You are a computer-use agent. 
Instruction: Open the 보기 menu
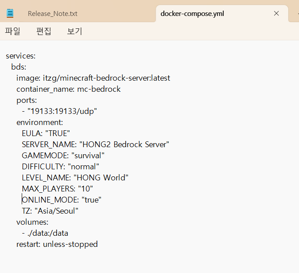(74, 31)
